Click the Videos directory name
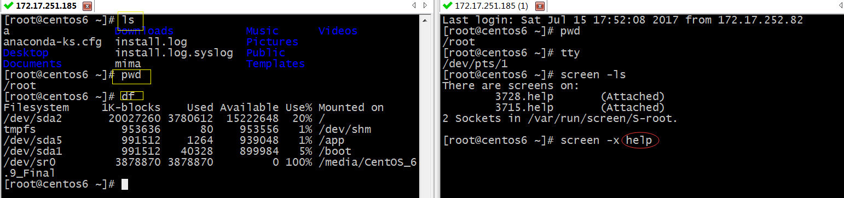The image size is (844, 198). tap(338, 31)
